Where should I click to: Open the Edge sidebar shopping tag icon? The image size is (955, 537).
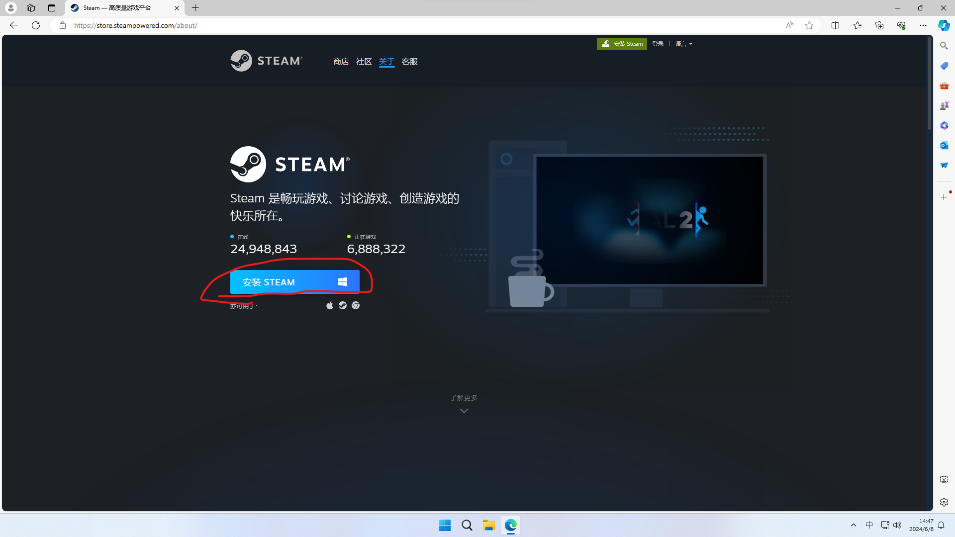click(x=944, y=66)
